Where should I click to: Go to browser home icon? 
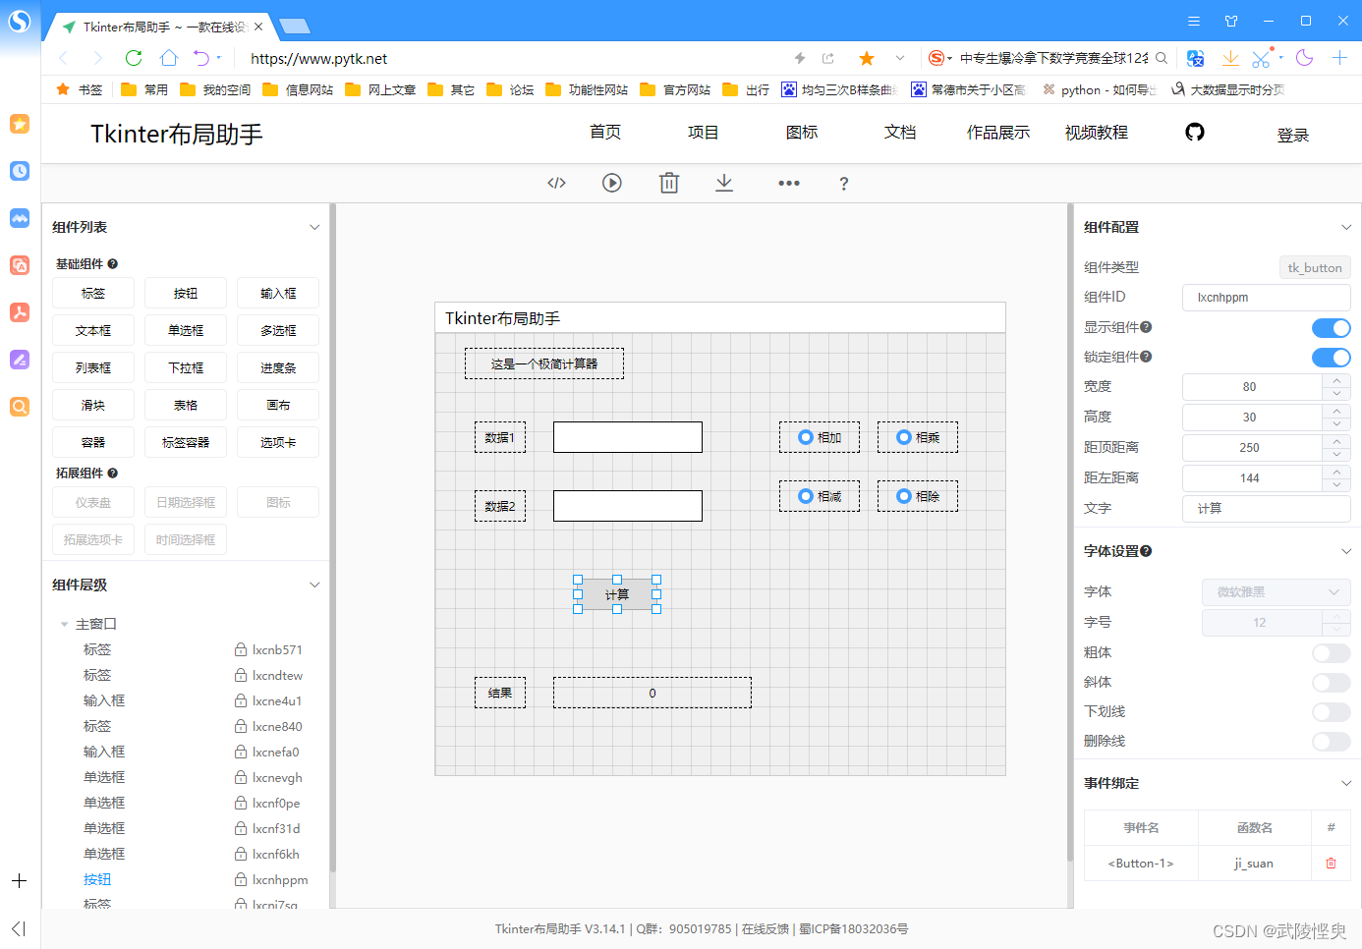point(169,58)
